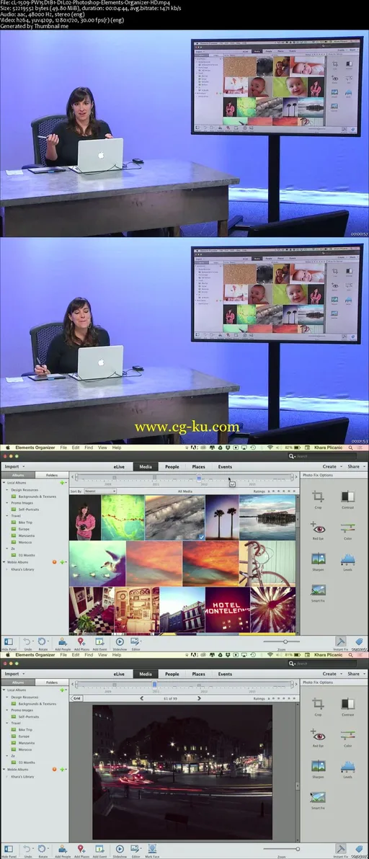Image resolution: width=369 pixels, height=859 pixels.
Task: Select the Crop tool in the thumbnail-grid Organizer
Action: (318, 499)
